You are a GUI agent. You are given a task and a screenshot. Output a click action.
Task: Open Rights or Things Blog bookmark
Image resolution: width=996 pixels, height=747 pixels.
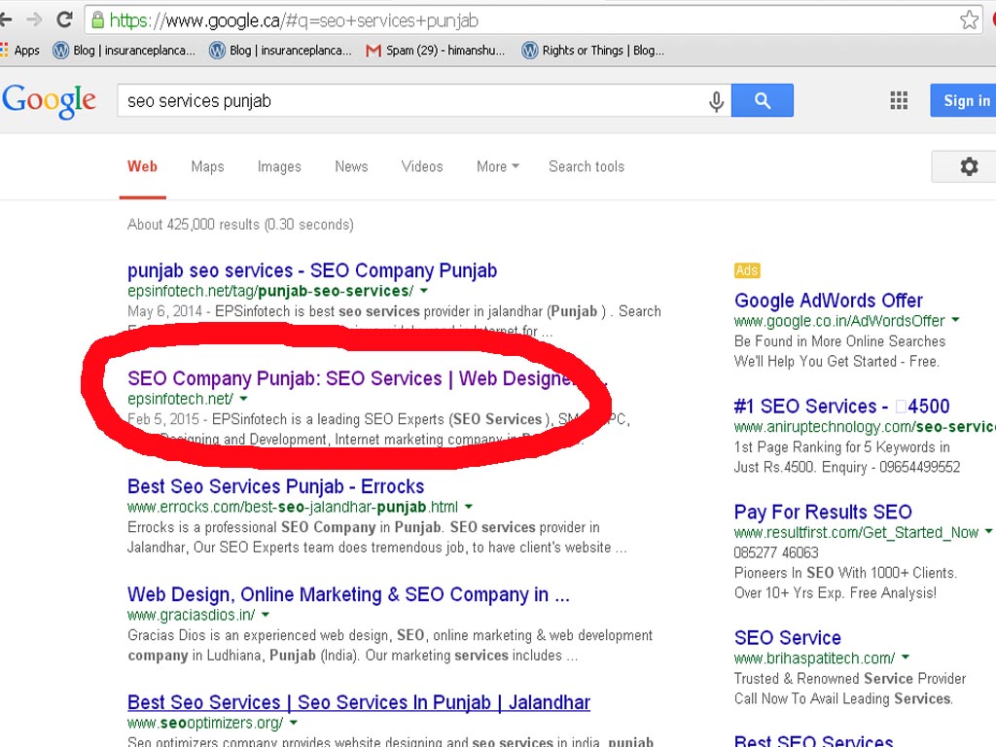(x=592, y=51)
